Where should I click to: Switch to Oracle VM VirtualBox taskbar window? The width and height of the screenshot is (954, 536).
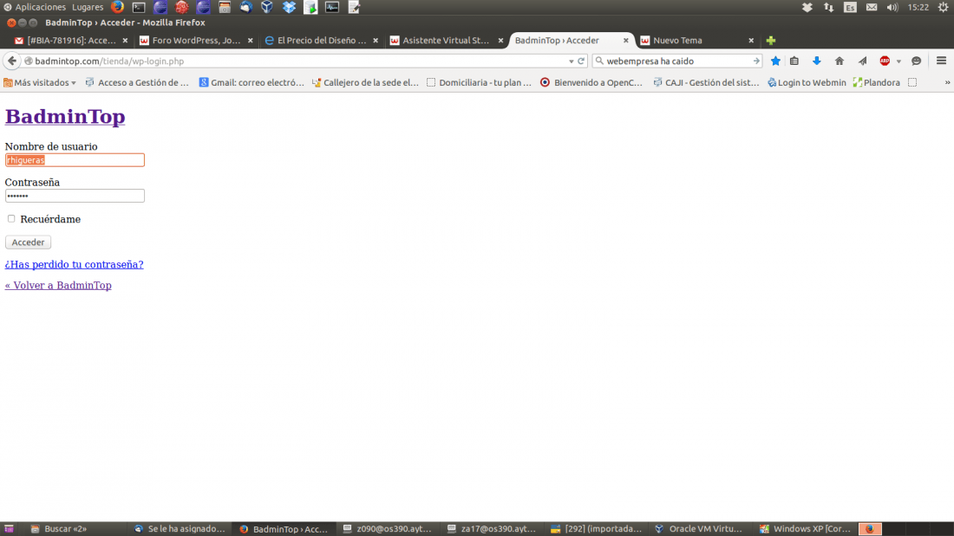coord(698,529)
